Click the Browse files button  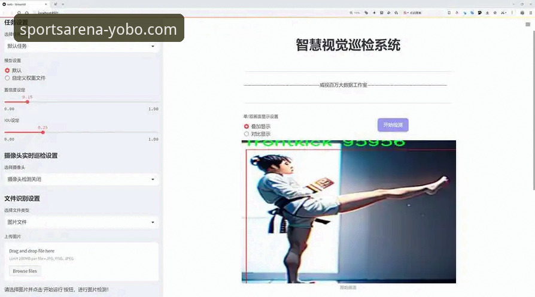coord(25,271)
